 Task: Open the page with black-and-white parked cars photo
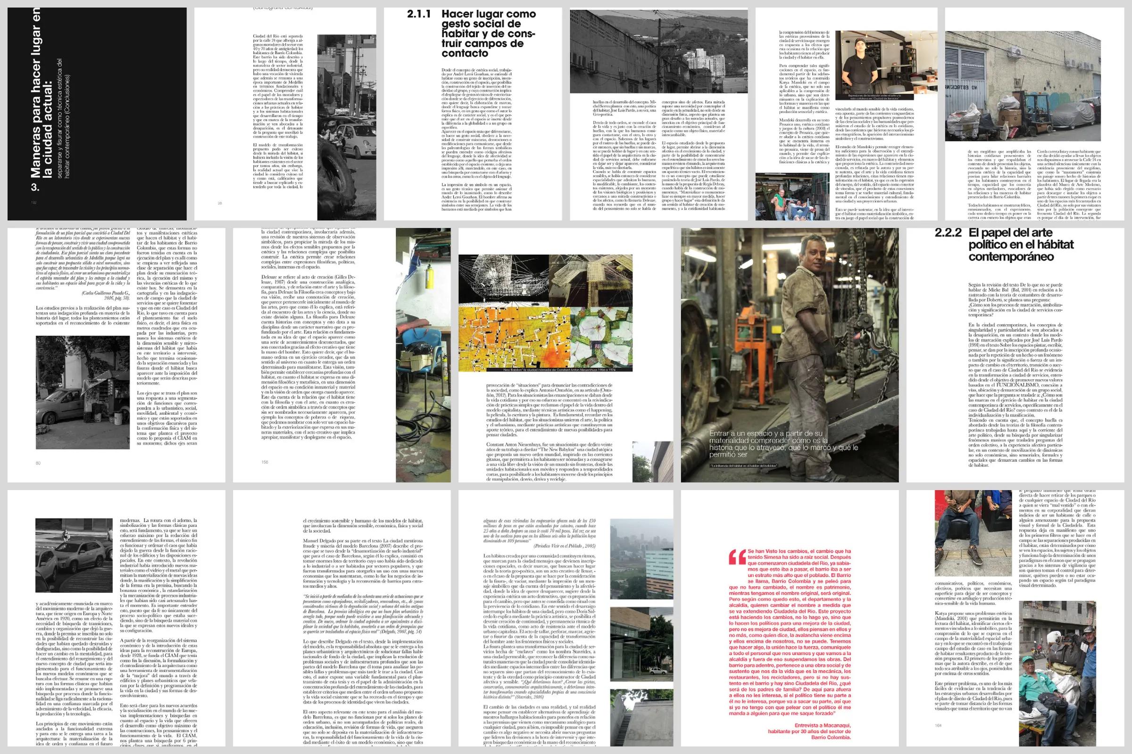(117, 618)
